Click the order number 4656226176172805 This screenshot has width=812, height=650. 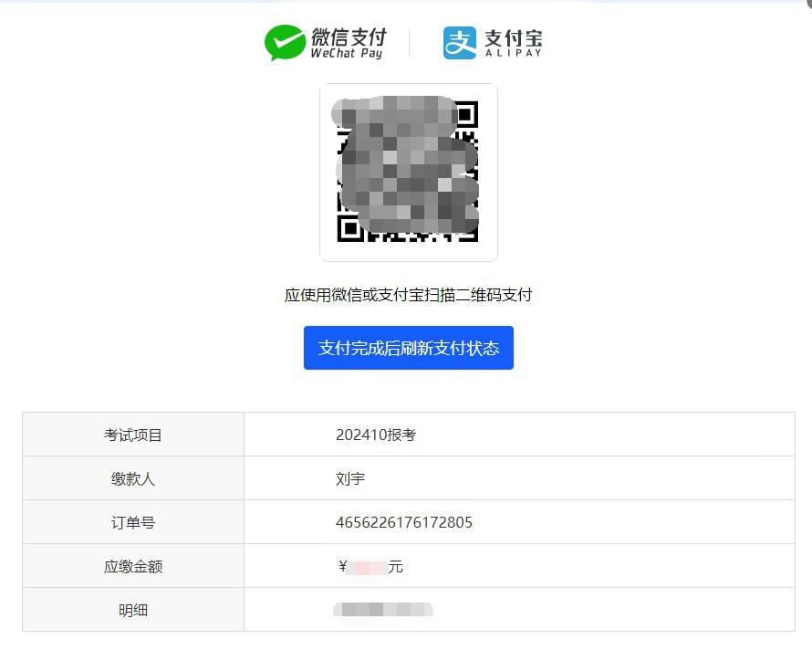(404, 522)
